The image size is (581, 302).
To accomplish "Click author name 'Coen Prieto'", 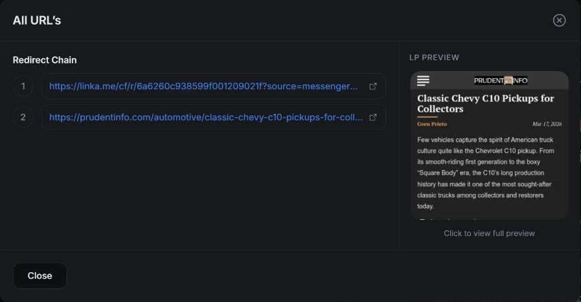I will point(432,124).
